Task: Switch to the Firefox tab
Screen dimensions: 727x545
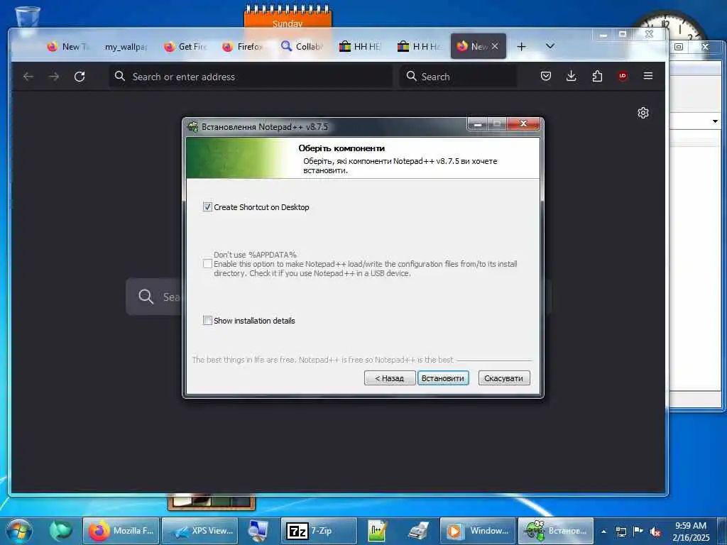Action: coord(244,46)
